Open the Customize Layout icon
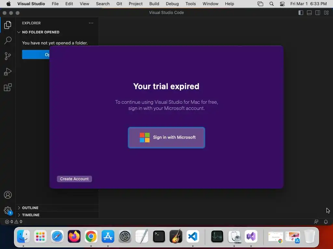The image size is (333, 249). (326, 13)
